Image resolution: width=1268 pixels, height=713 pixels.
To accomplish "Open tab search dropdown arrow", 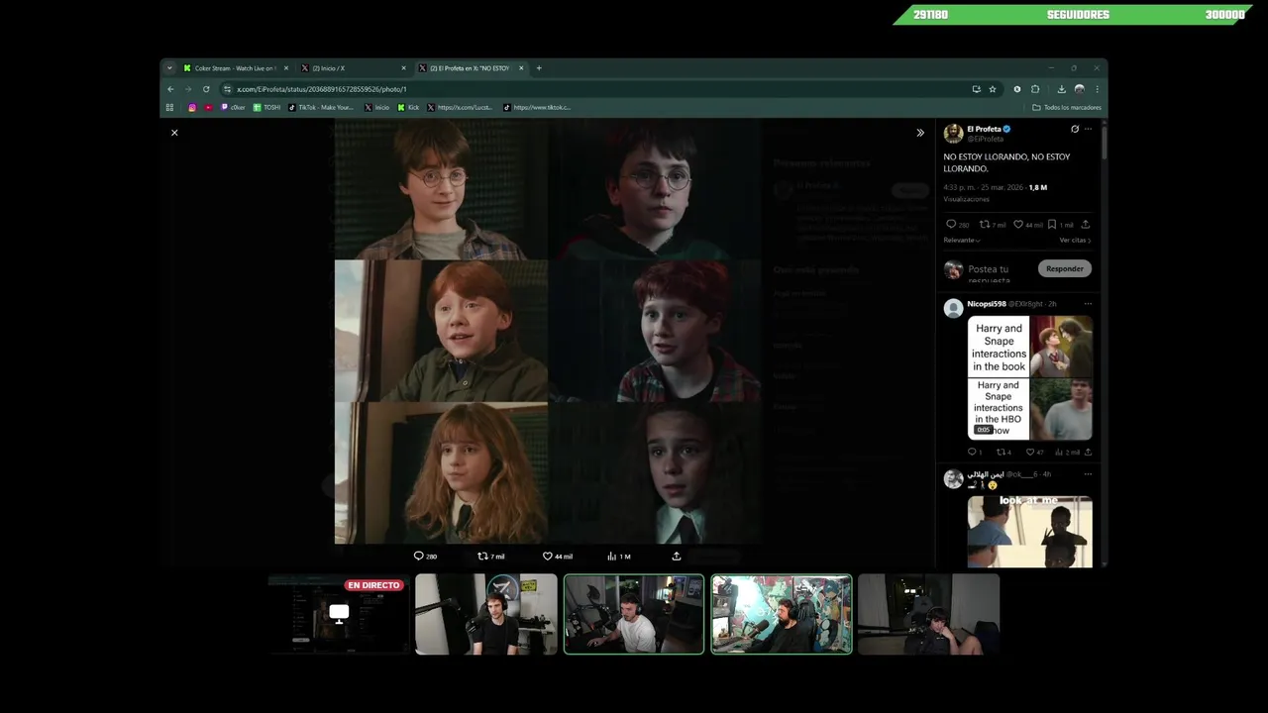I will 169,68.
